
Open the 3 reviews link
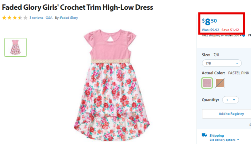point(36,18)
